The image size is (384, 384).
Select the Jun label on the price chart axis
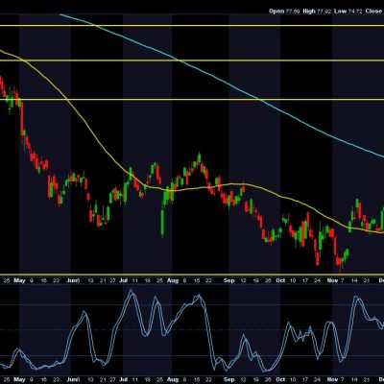point(73,280)
